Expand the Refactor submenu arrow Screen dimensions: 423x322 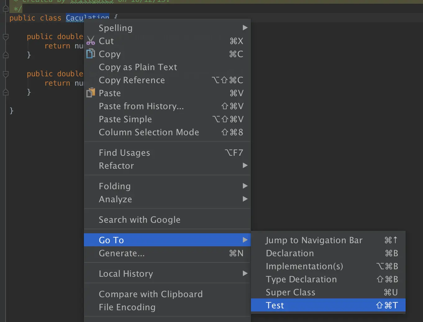point(245,165)
